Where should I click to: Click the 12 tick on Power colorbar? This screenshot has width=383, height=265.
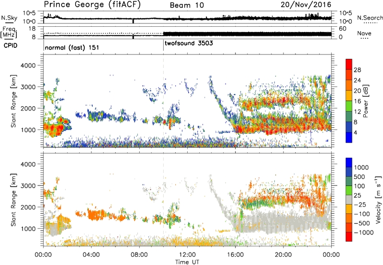click(x=357, y=112)
